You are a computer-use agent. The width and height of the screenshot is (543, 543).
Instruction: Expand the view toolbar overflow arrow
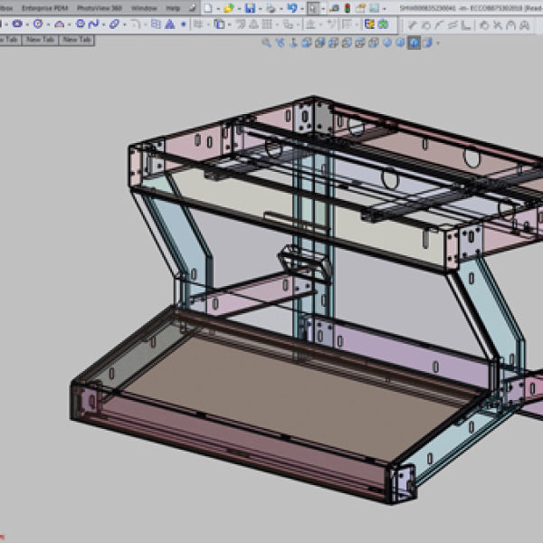[x=438, y=43]
